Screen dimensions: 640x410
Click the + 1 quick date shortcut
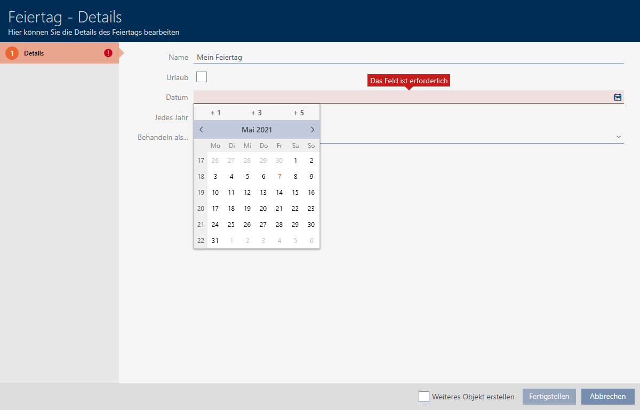tap(215, 113)
